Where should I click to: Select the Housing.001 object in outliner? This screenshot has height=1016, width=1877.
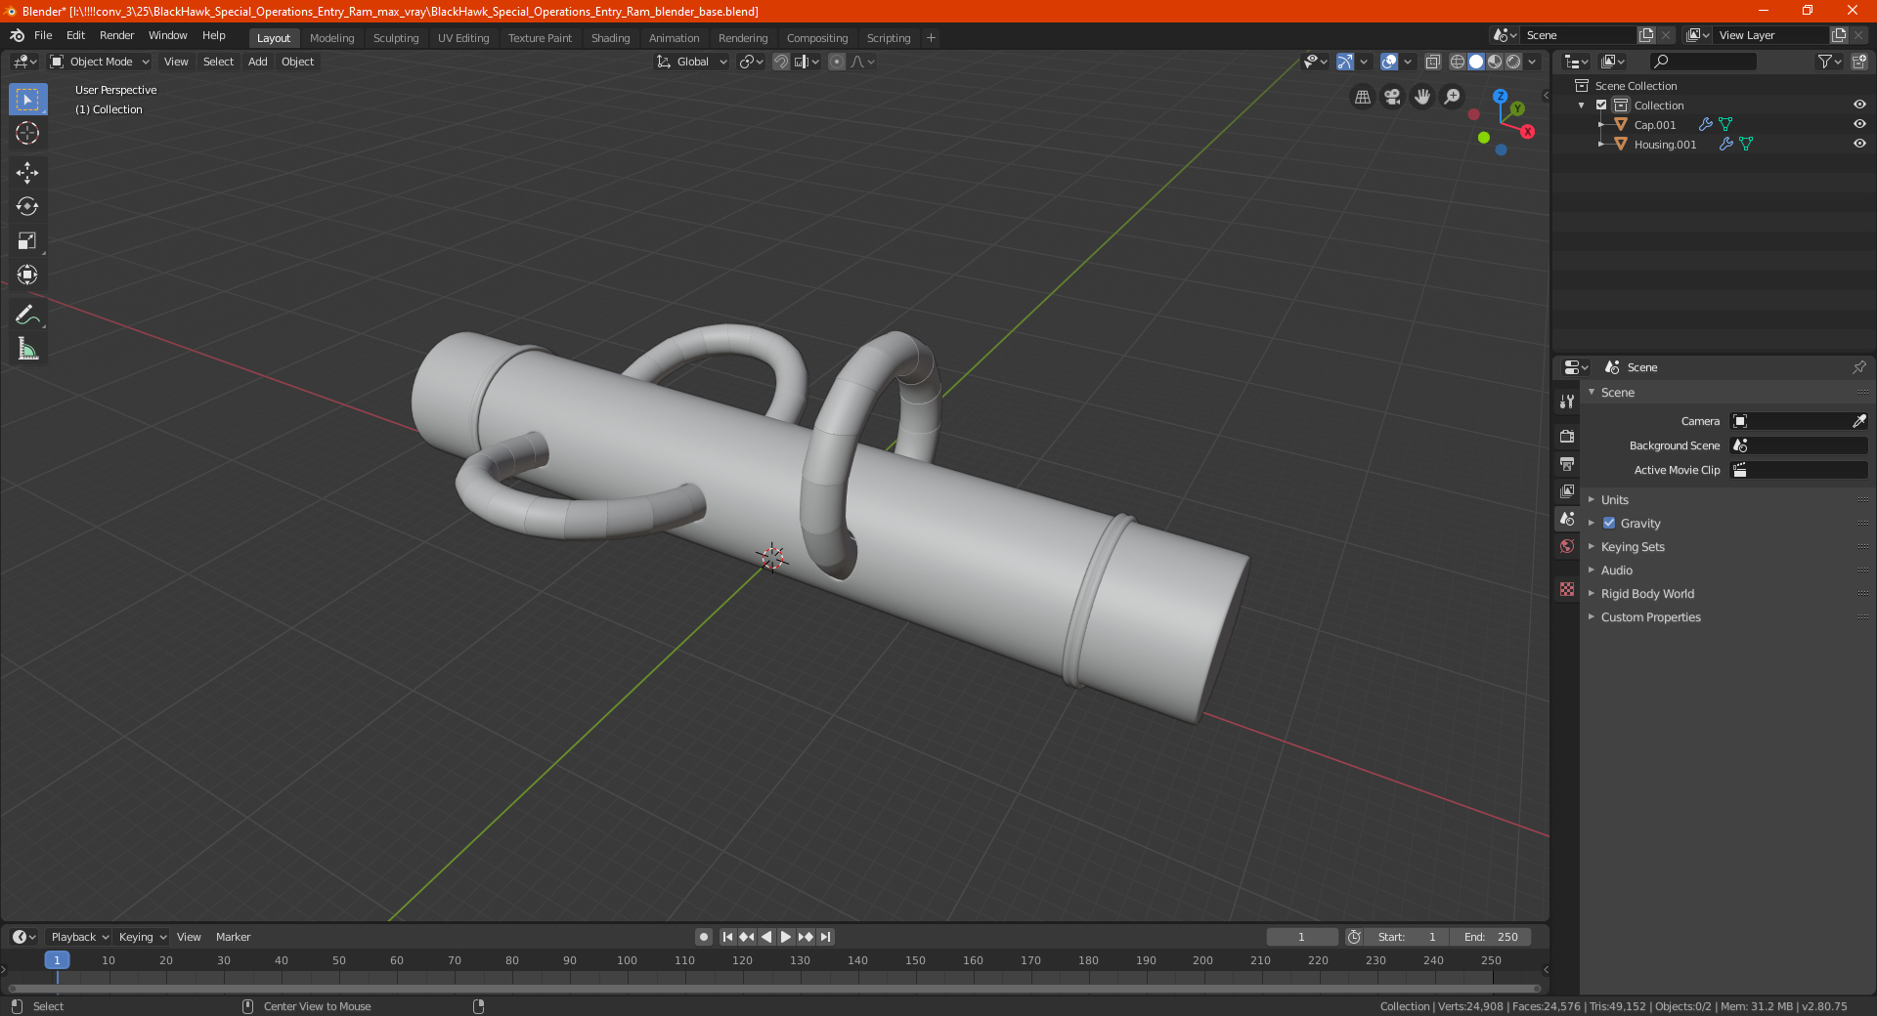[x=1665, y=145]
